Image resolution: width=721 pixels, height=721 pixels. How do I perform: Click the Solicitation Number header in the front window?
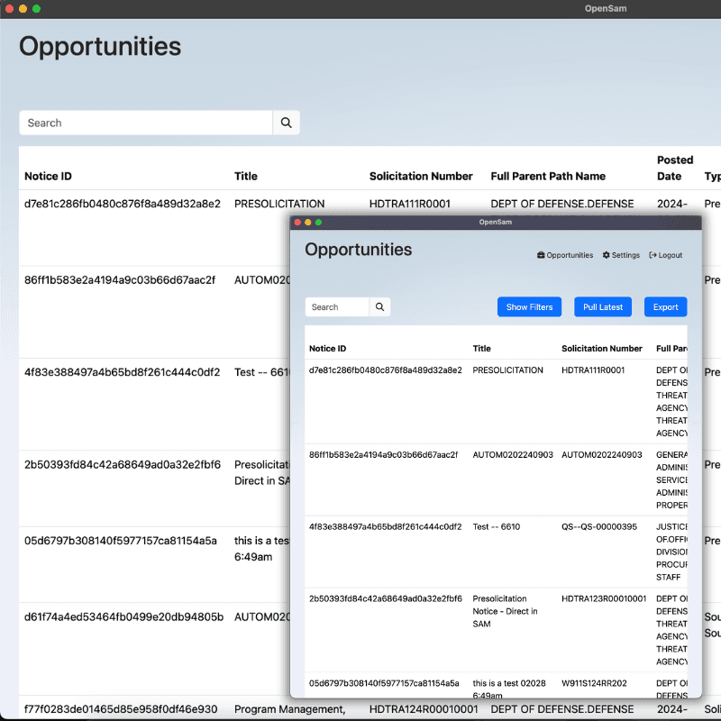coord(601,349)
